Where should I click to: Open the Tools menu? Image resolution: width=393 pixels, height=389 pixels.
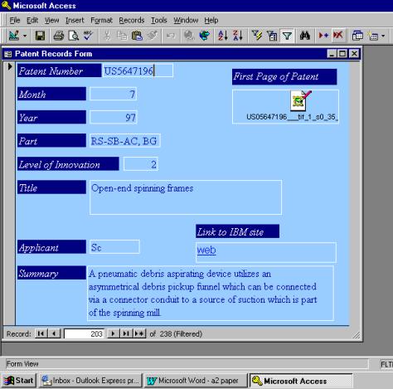[x=158, y=20]
